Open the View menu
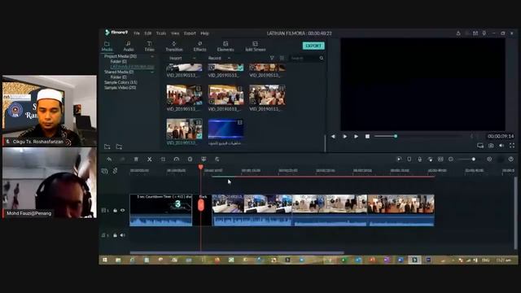The height and width of the screenshot is (293, 521). [175, 33]
